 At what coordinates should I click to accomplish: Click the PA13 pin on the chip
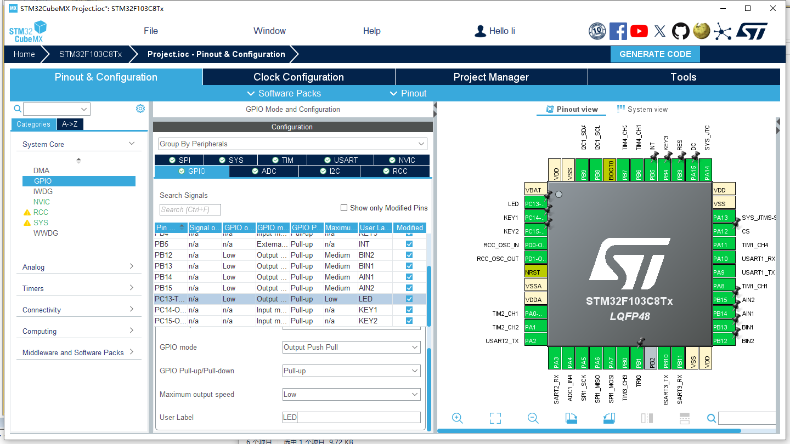pyautogui.click(x=724, y=218)
